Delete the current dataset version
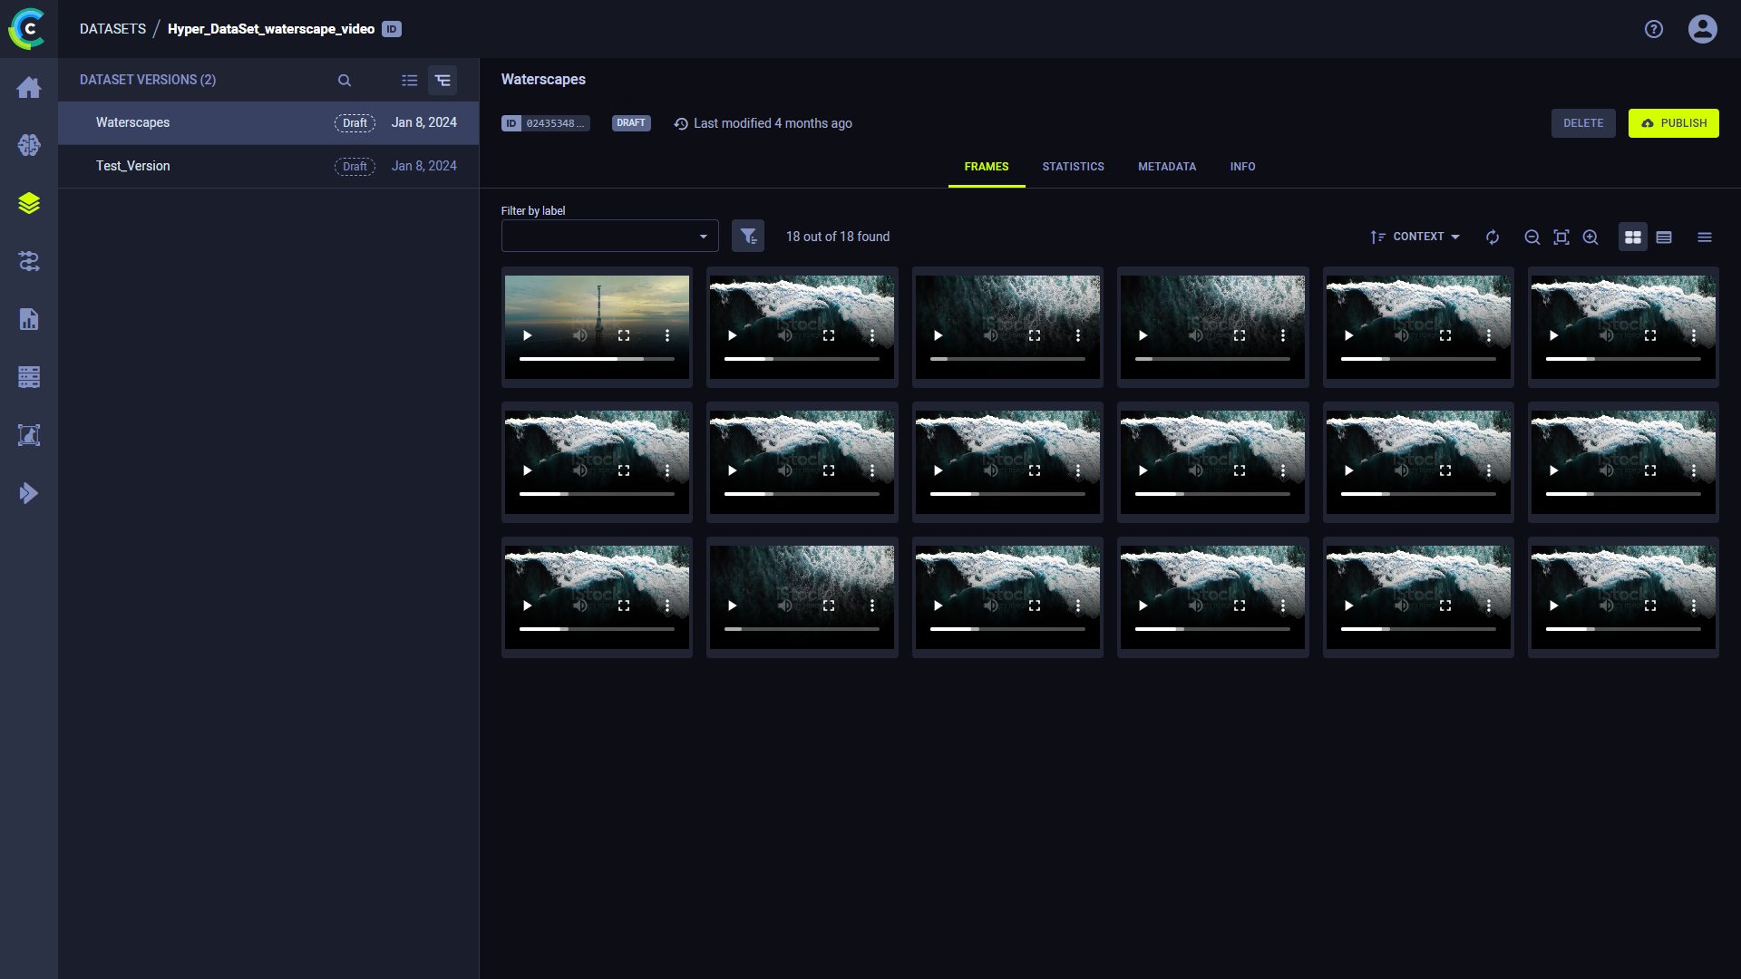1741x979 pixels. 1583,122
